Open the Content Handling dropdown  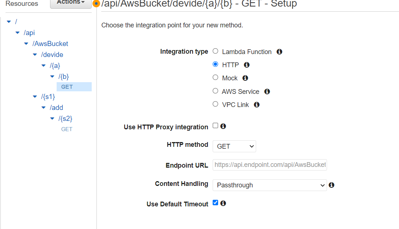click(x=270, y=185)
